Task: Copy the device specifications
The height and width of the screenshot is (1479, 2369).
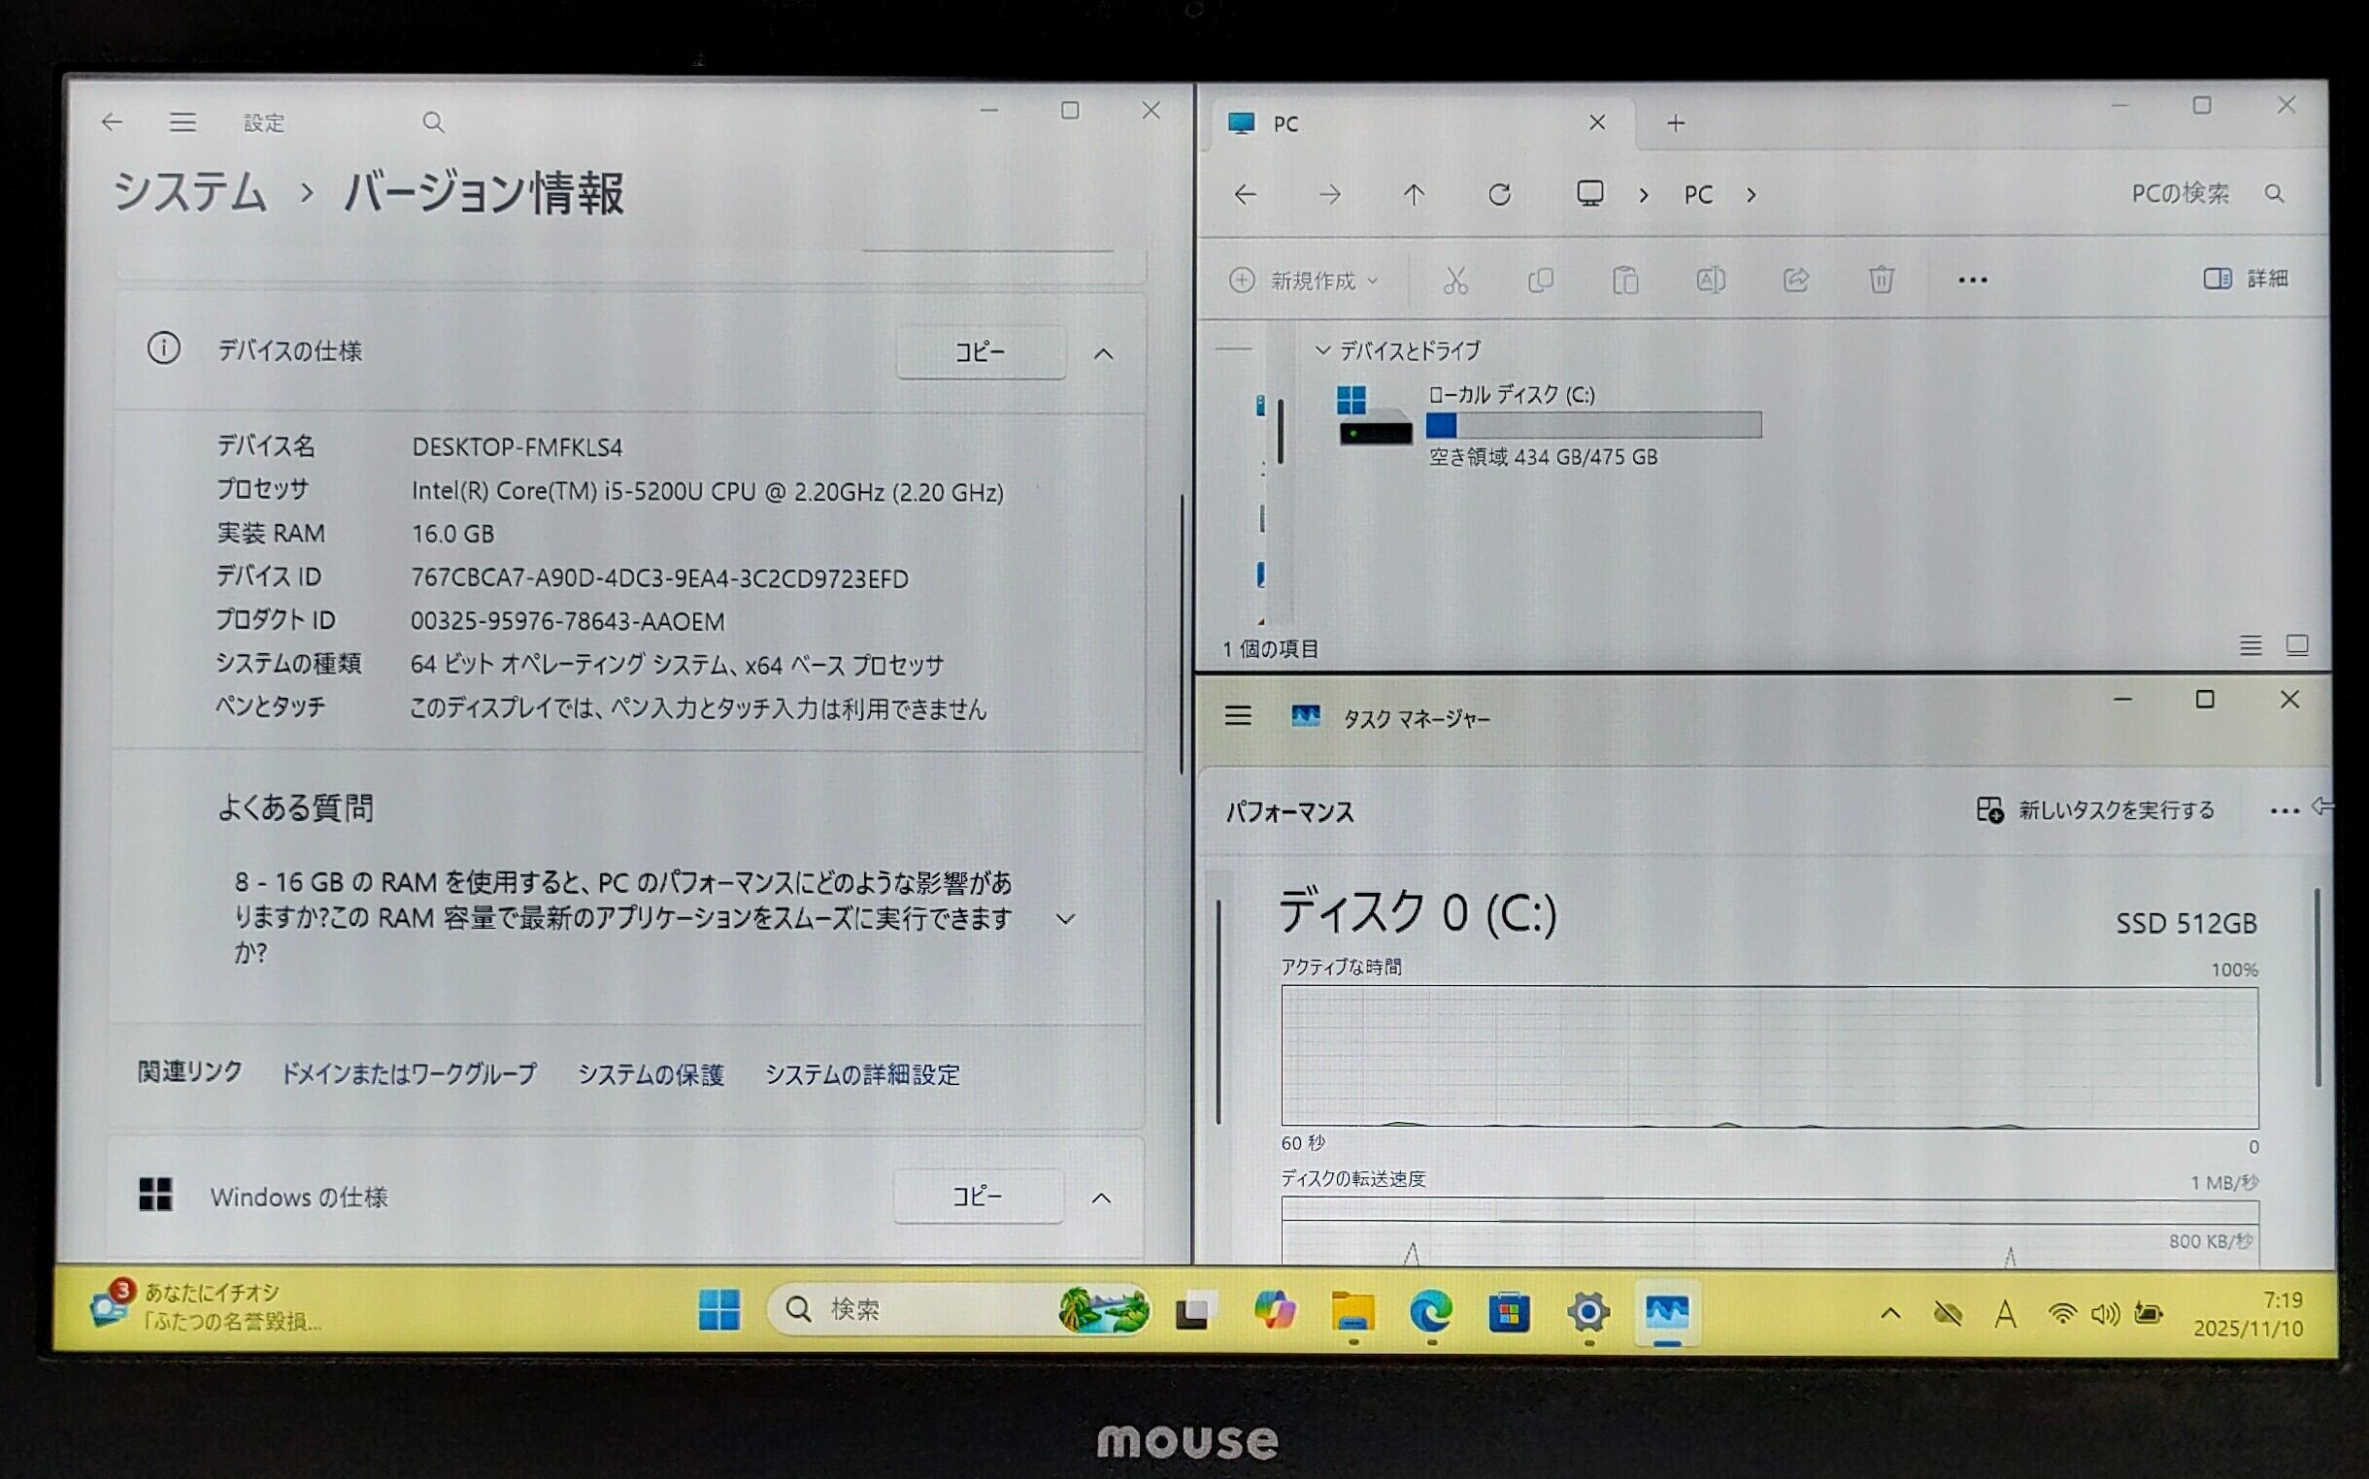Action: coord(980,352)
